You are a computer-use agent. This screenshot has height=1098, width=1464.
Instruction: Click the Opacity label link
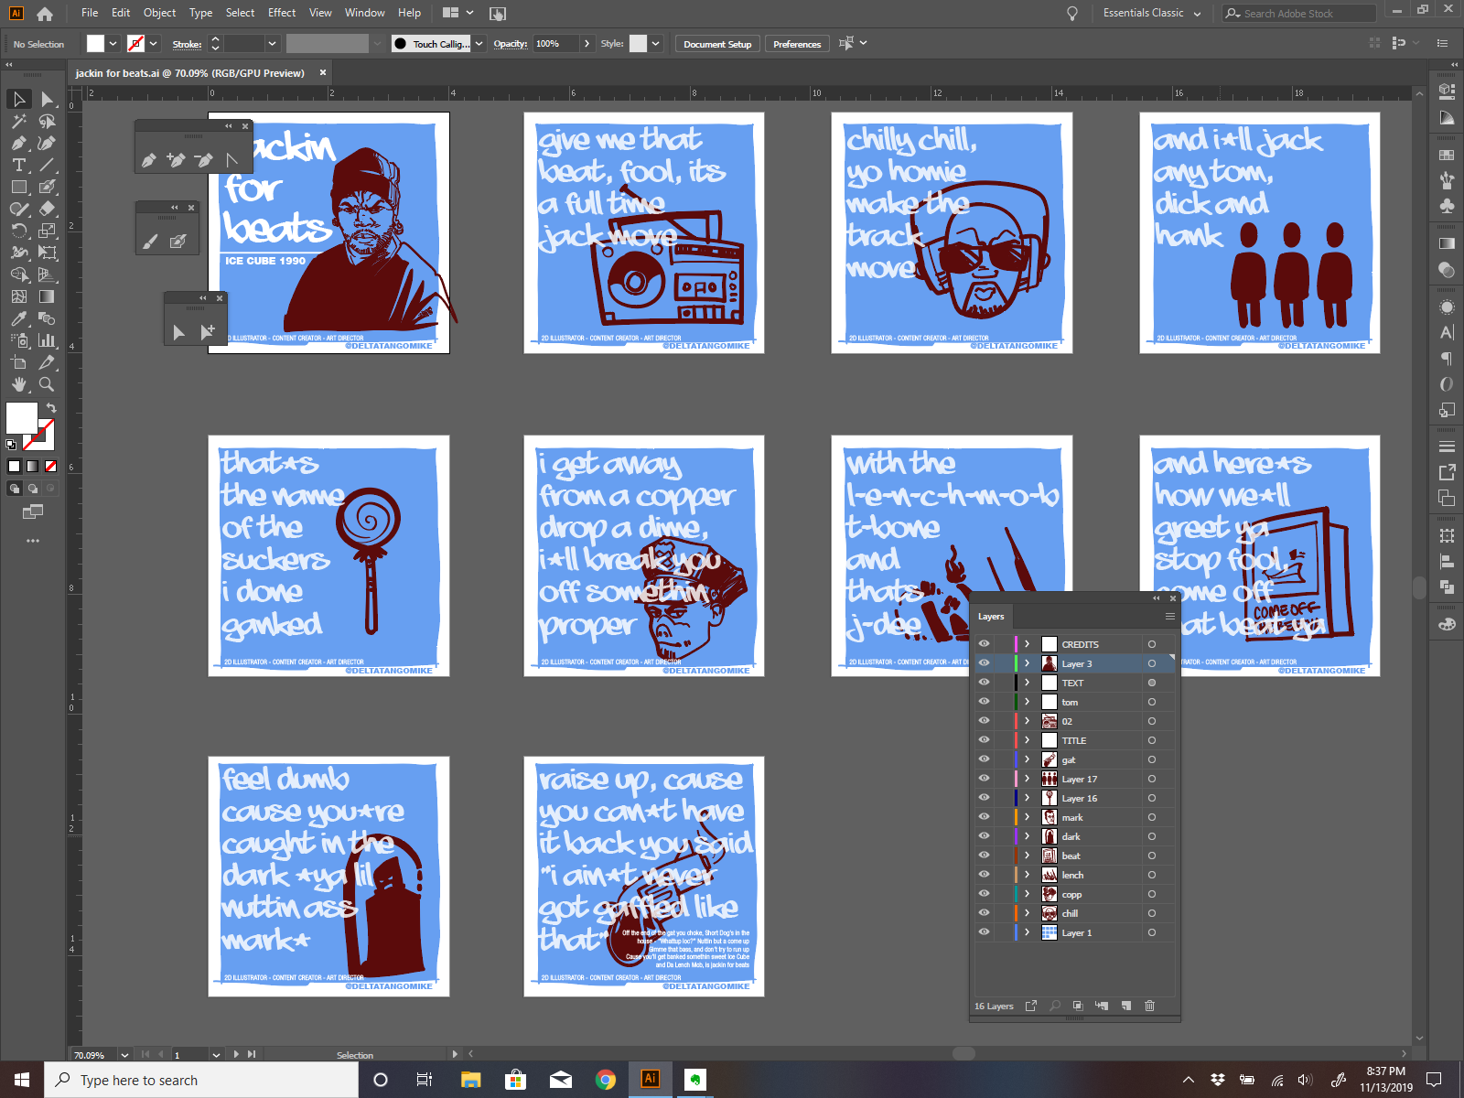pyautogui.click(x=511, y=44)
